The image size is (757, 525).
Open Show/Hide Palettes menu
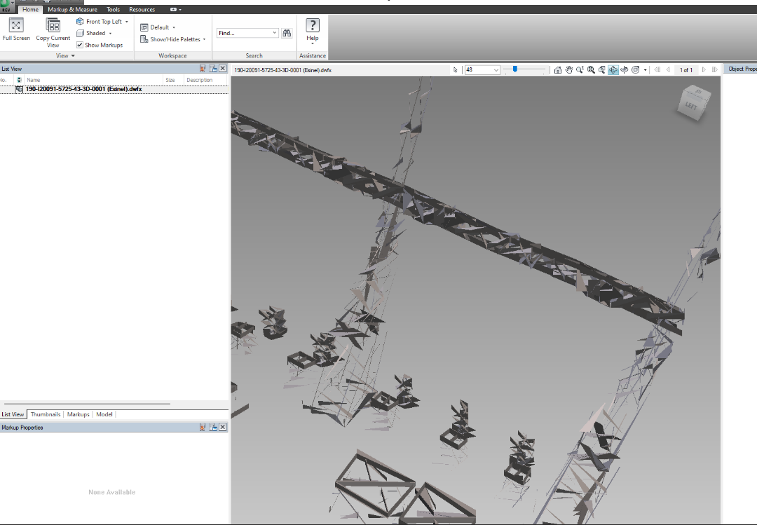tap(174, 39)
